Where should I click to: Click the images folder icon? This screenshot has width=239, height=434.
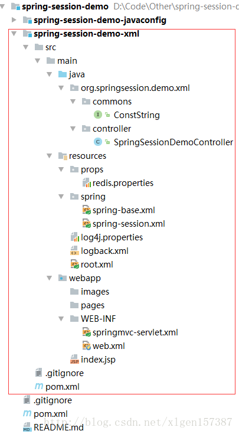74,291
